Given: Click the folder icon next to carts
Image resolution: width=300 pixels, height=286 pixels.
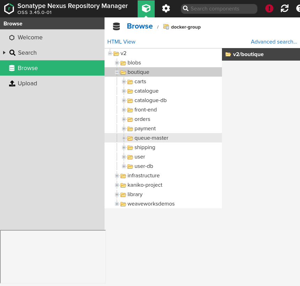Looking at the screenshot, I should pyautogui.click(x=130, y=82).
